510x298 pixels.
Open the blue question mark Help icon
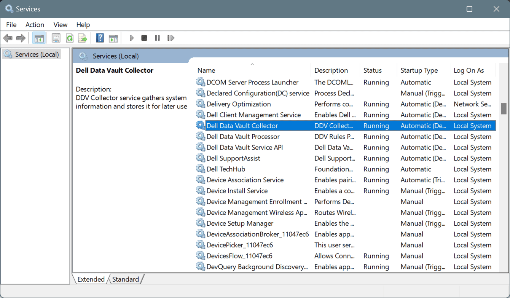pyautogui.click(x=100, y=38)
